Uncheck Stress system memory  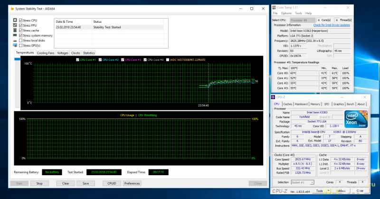pyautogui.click(x=20, y=36)
